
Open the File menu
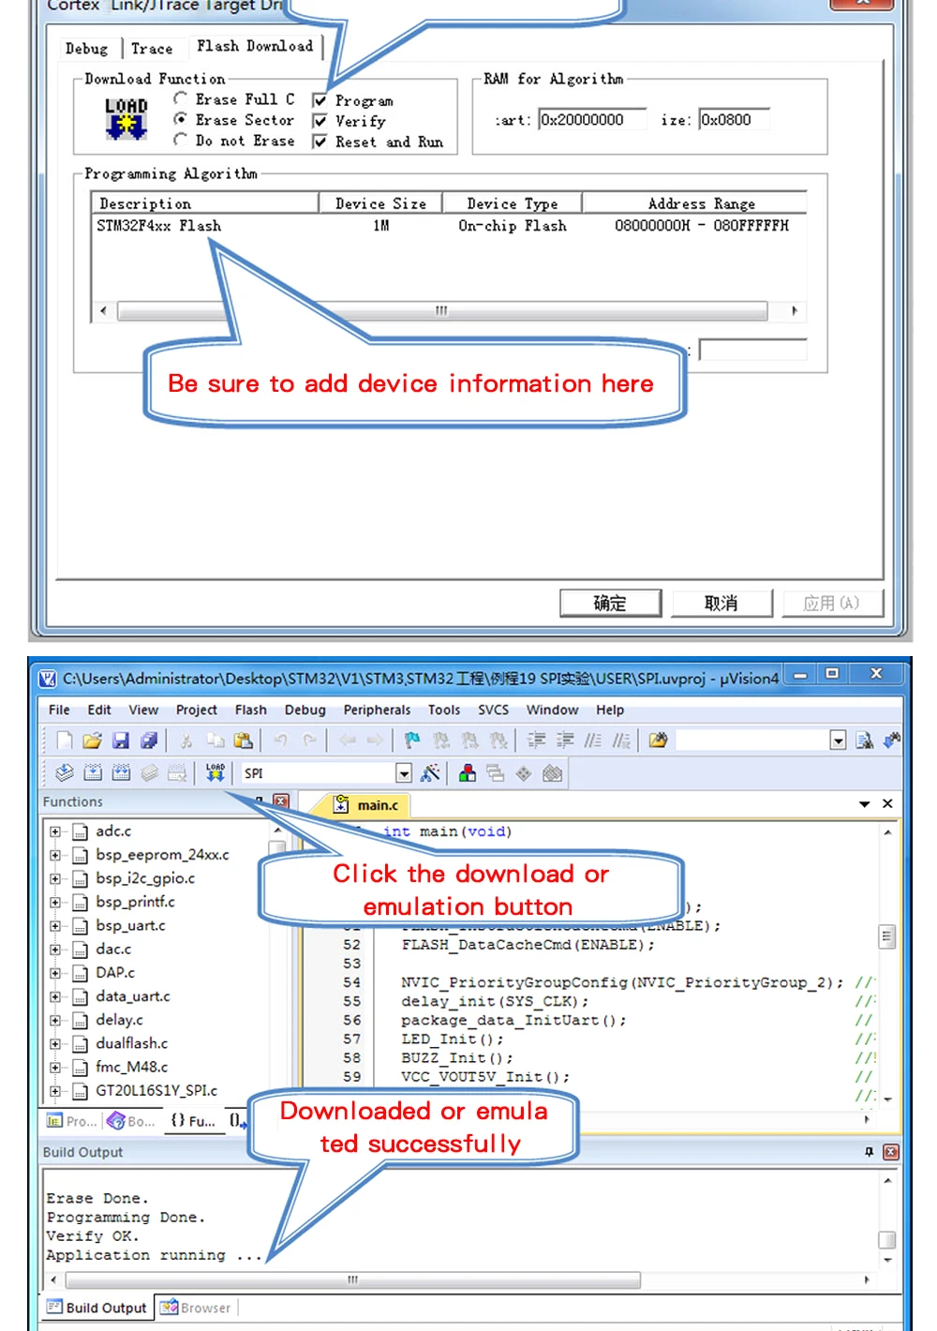(59, 710)
